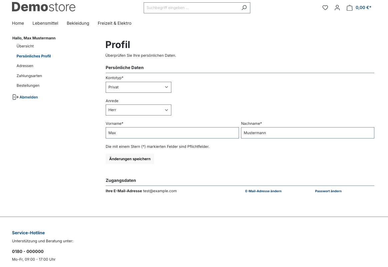Open Adressen in account sidebar
The image size is (388, 267).
(x=25, y=66)
